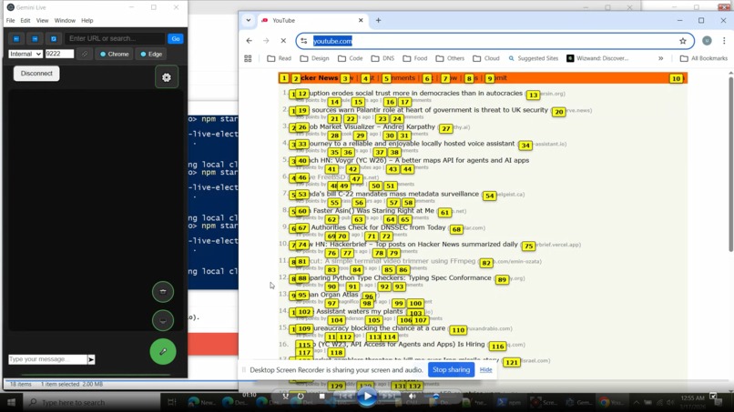The image size is (734, 412).
Task: Open the Edit menu in Gemini Live
Action: pyautogui.click(x=25, y=21)
